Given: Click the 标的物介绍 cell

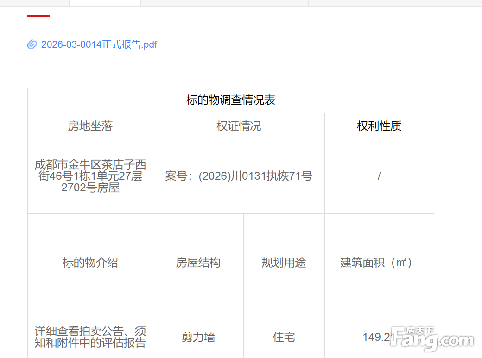Looking at the screenshot, I should 90,263.
